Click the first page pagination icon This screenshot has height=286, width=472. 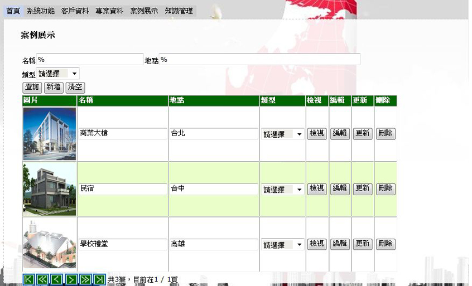point(29,279)
